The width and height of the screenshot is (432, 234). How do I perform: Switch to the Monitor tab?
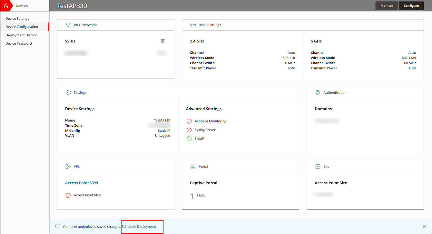click(x=387, y=5)
